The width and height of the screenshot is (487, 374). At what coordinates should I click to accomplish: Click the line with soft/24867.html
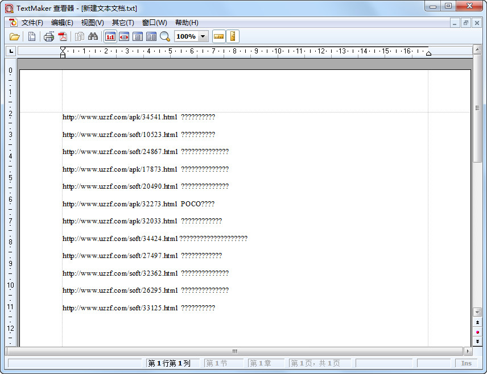[146, 152]
